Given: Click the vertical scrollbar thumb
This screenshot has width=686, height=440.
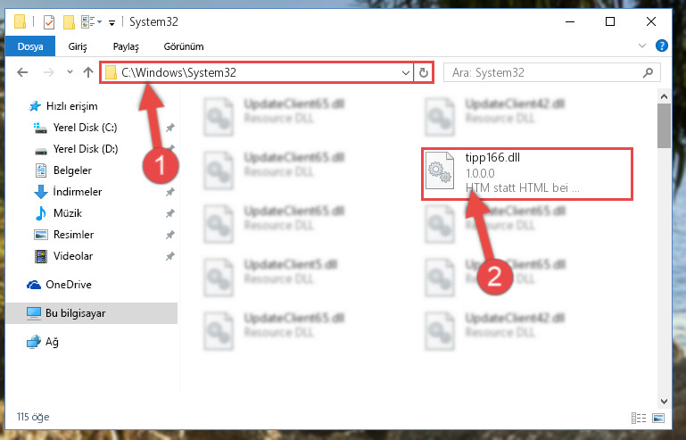Looking at the screenshot, I should [x=664, y=126].
